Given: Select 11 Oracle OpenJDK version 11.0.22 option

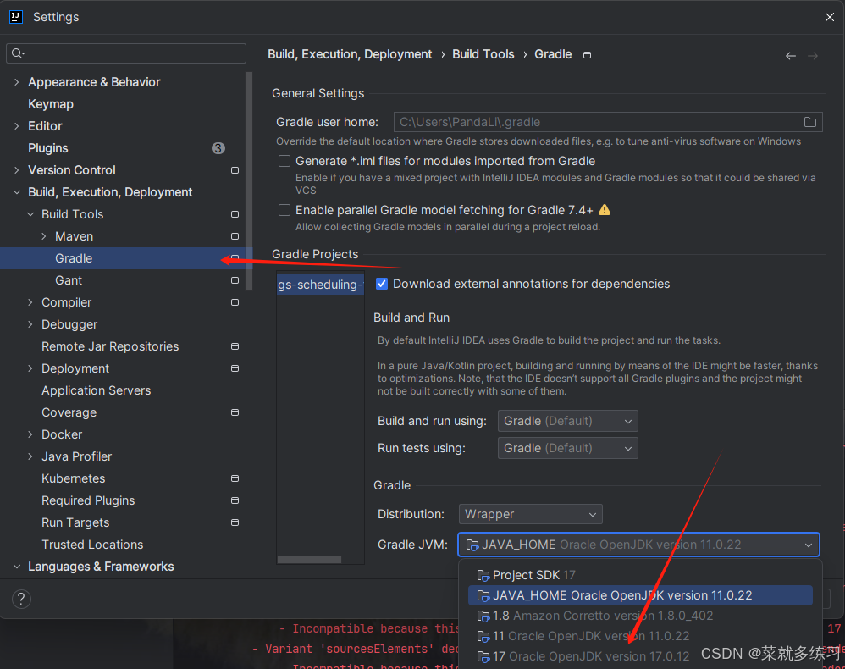Looking at the screenshot, I should (640, 636).
